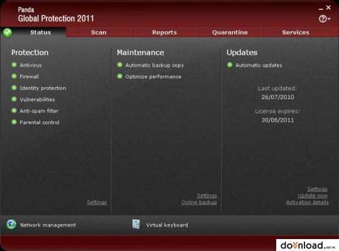Open the Activation details link
Image resolution: width=339 pixels, height=251 pixels.
[308, 202]
